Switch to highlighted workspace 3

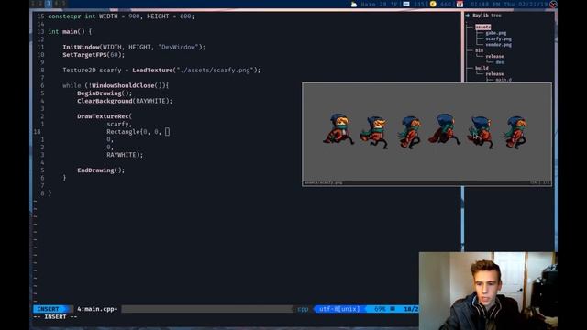(x=48, y=4)
